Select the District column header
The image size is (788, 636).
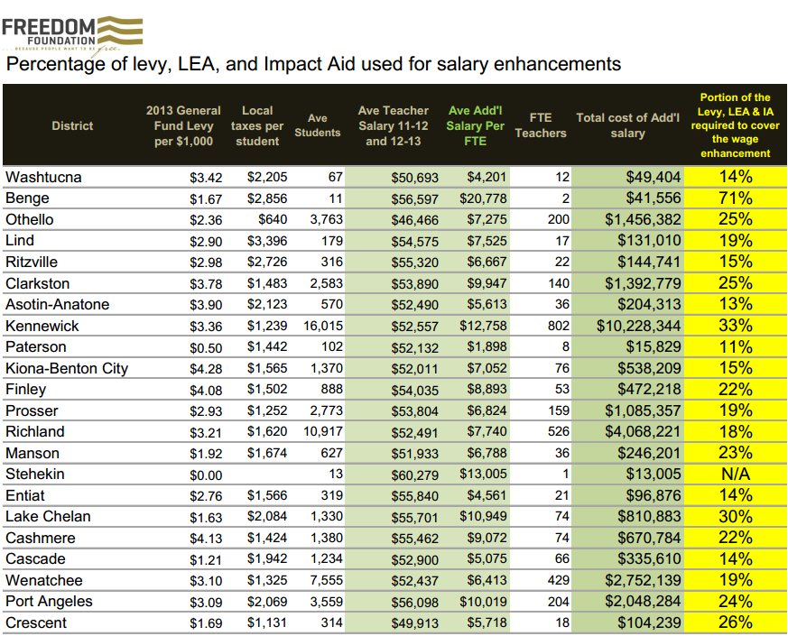pyautogui.click(x=72, y=125)
